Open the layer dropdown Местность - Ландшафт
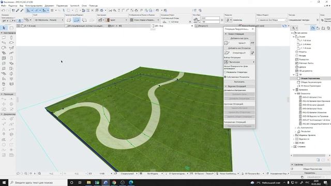 point(49,20)
